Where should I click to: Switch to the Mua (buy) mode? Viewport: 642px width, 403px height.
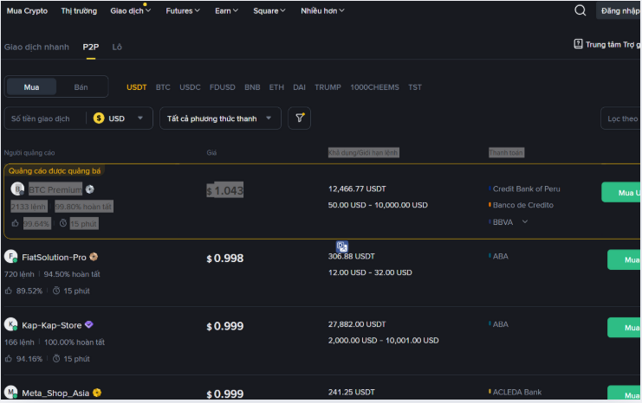pos(32,86)
